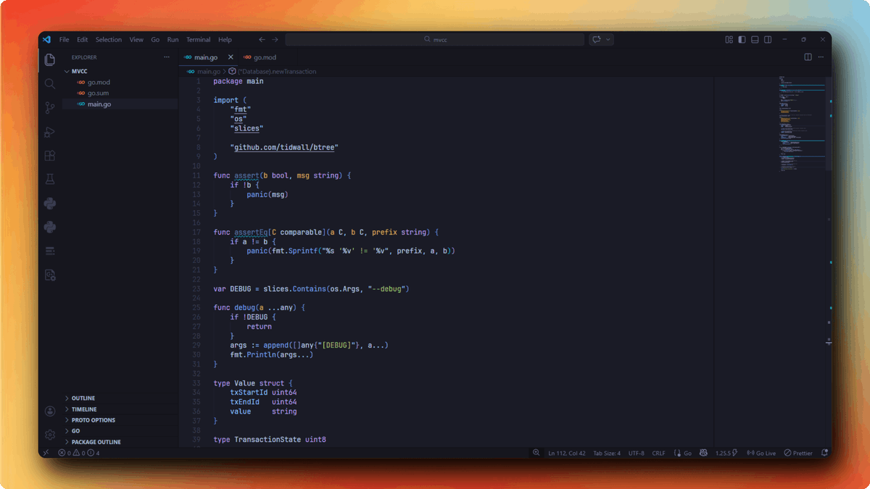Expand the TIMELINE section
Screen dimensions: 870x489
pos(83,409)
